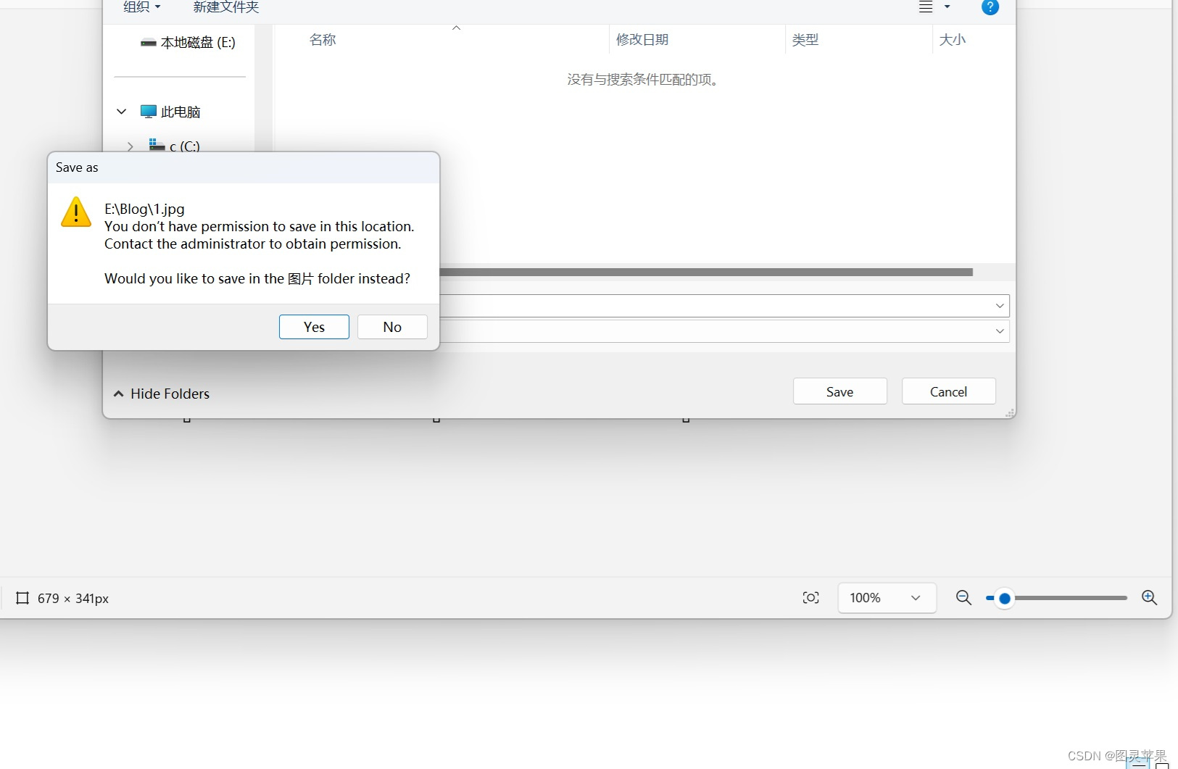Click the zoom out magnifier icon
Screen dimensions: 1178x769
point(963,598)
